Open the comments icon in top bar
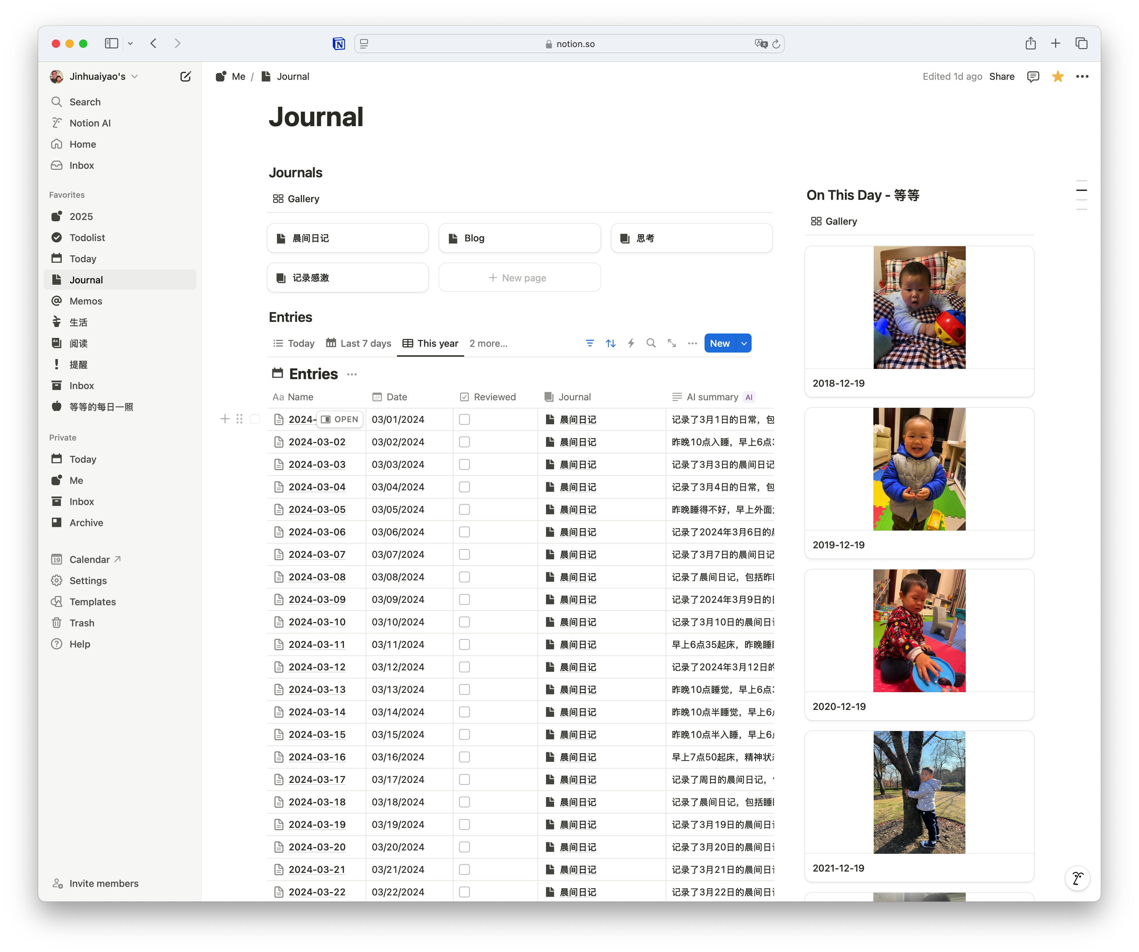The height and width of the screenshot is (952, 1139). click(x=1033, y=76)
